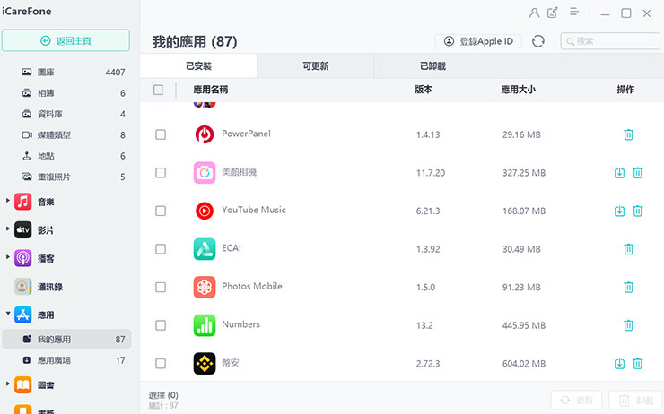Expand the 音樂 section arrow
Viewport: 664px width, 414px height.
pyautogui.click(x=7, y=200)
